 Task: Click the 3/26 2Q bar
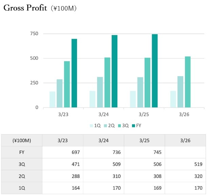pyautogui.click(x=180, y=92)
